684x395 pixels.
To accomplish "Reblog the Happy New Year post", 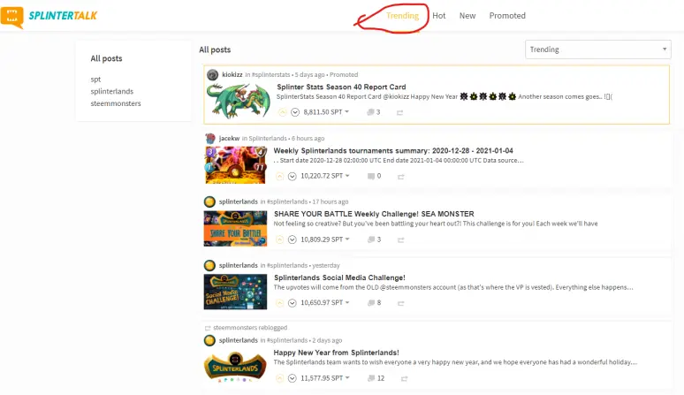I will [x=405, y=378].
